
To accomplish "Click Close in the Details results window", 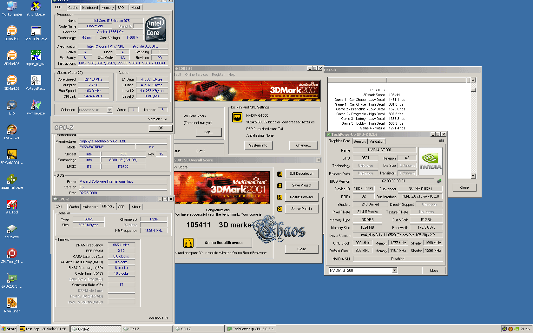I will click(464, 187).
